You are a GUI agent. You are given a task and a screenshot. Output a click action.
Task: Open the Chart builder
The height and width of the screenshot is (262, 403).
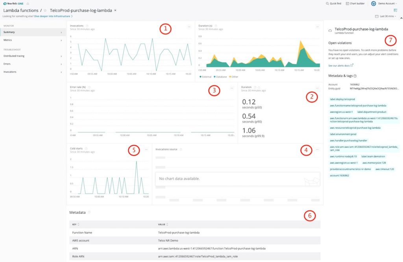[355, 4]
